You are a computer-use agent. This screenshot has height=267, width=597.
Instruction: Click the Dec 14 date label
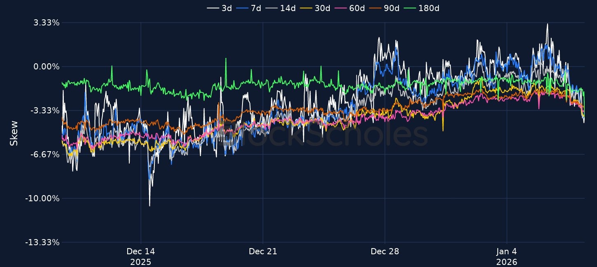pos(141,251)
